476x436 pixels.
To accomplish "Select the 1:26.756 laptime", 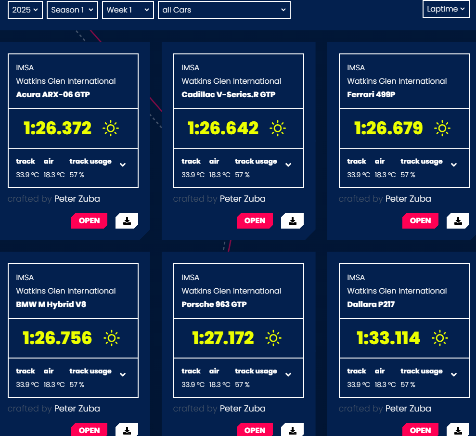I will tap(57, 338).
